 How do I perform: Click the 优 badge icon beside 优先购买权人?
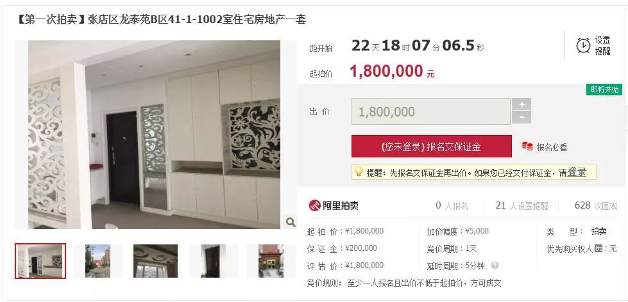pos(598,249)
